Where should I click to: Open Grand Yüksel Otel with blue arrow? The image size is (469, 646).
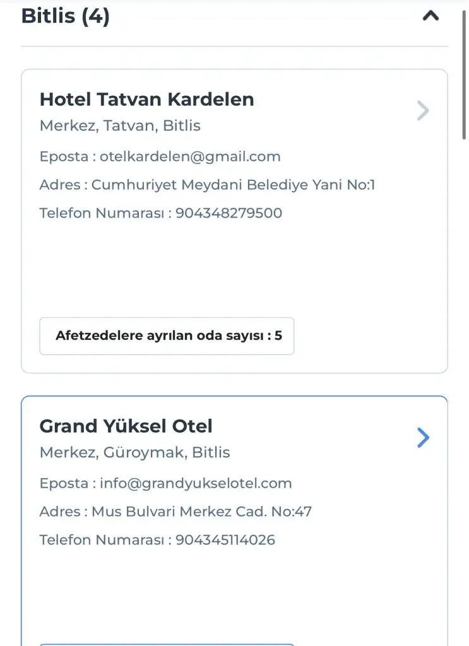pos(423,438)
